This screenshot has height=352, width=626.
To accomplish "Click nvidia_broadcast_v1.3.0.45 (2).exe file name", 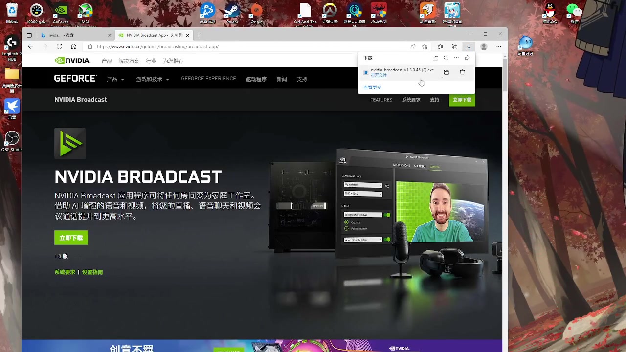I will [402, 70].
